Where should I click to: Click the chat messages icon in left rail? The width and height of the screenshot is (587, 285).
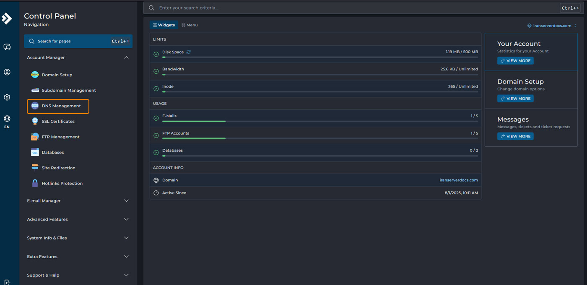(7, 47)
